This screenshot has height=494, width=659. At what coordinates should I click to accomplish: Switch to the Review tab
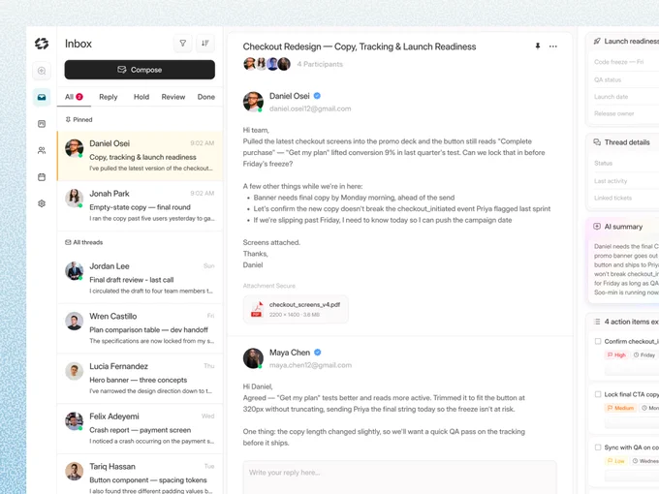click(173, 97)
